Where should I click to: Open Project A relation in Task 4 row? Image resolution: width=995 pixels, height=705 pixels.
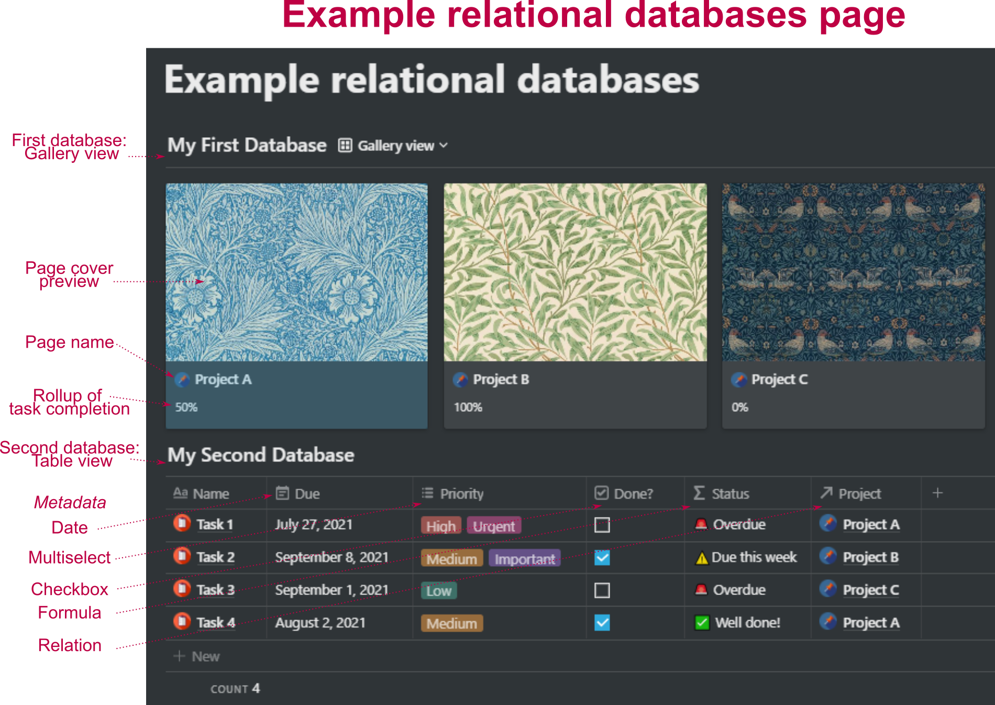pyautogui.click(x=860, y=623)
